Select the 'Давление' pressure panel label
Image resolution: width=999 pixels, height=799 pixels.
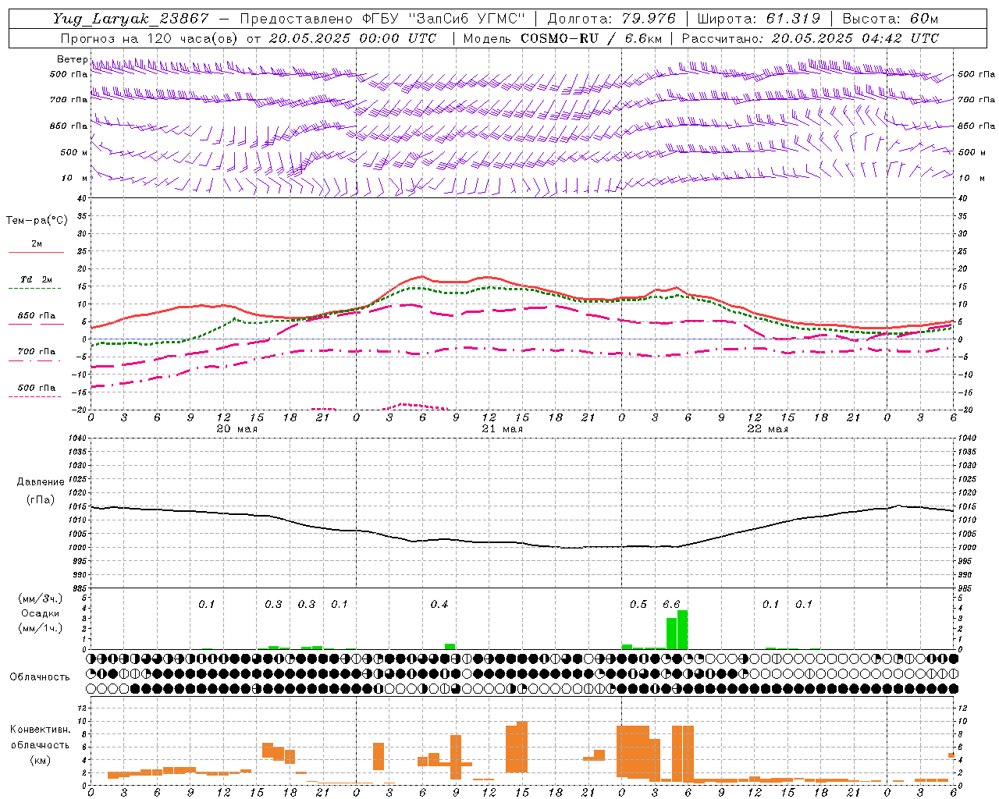39,482
